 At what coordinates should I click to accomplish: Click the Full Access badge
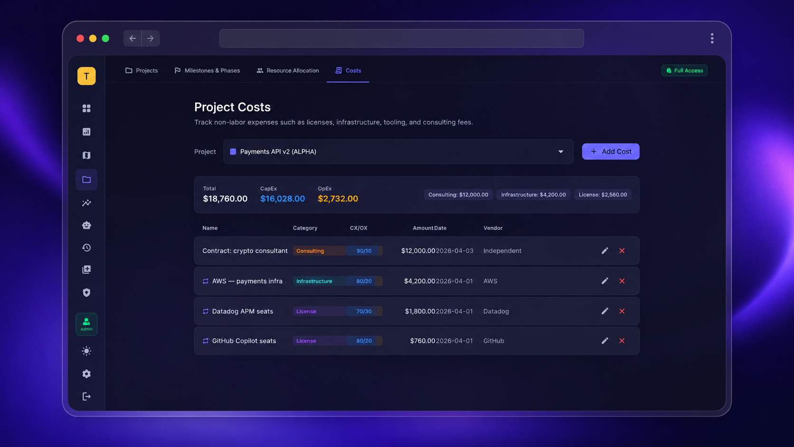click(x=684, y=70)
